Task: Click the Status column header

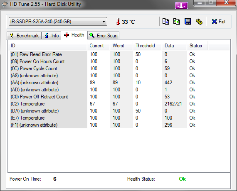Action: pyautogui.click(x=197, y=46)
